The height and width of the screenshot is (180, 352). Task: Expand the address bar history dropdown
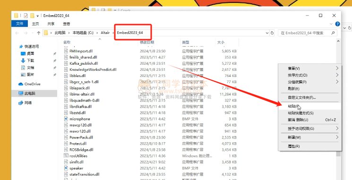click(267, 33)
